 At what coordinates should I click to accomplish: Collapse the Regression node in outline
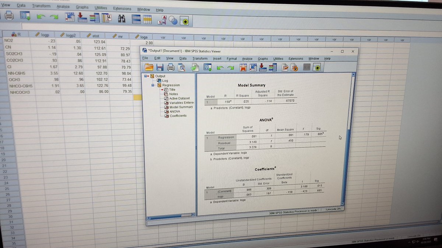(153, 85)
